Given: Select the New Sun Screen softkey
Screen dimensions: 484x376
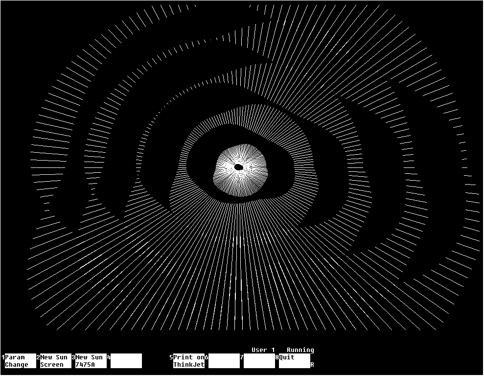Looking at the screenshot, I should pyautogui.click(x=54, y=361).
